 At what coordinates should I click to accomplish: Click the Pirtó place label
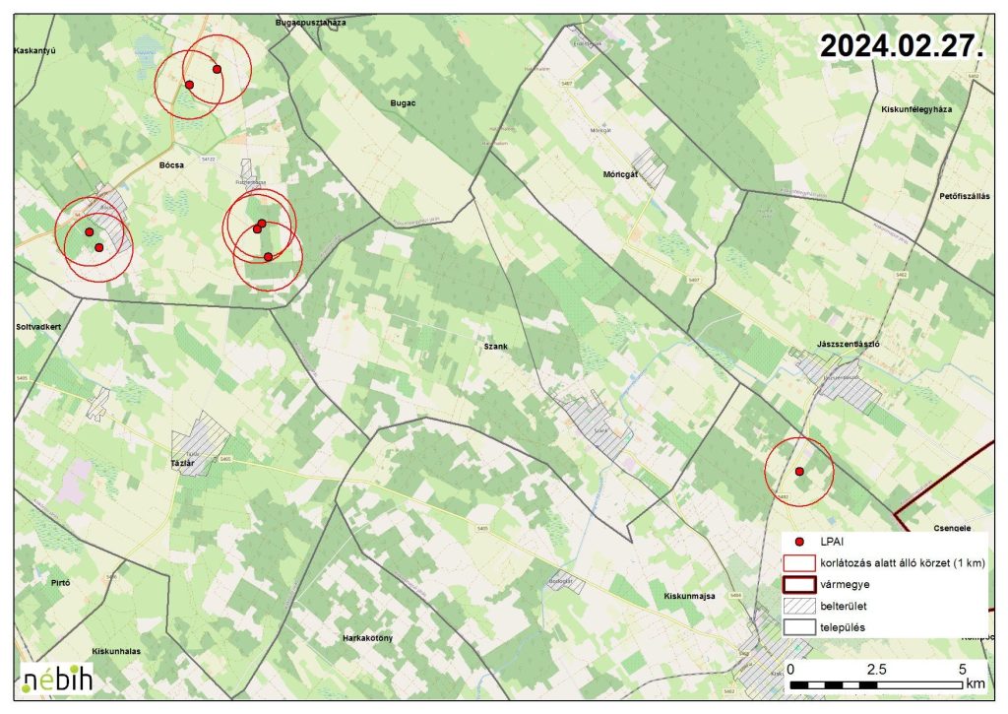(x=60, y=583)
